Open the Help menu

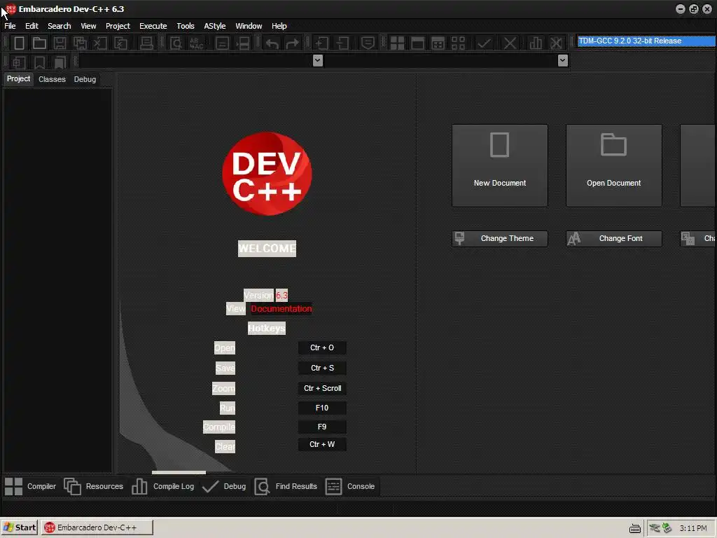279,26
